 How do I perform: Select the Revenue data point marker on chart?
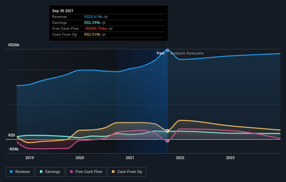coord(167,50)
